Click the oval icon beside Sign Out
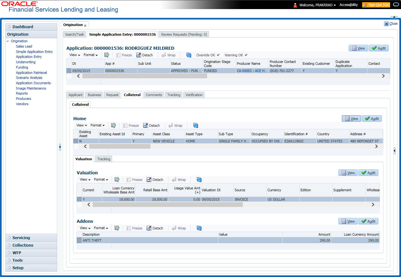Image resolution: width=401 pixels, height=277 pixels. coord(396,5)
